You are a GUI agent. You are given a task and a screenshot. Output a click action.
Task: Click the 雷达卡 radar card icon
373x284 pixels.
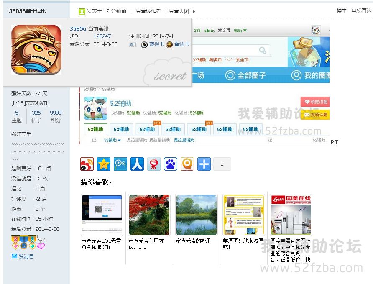click(169, 45)
